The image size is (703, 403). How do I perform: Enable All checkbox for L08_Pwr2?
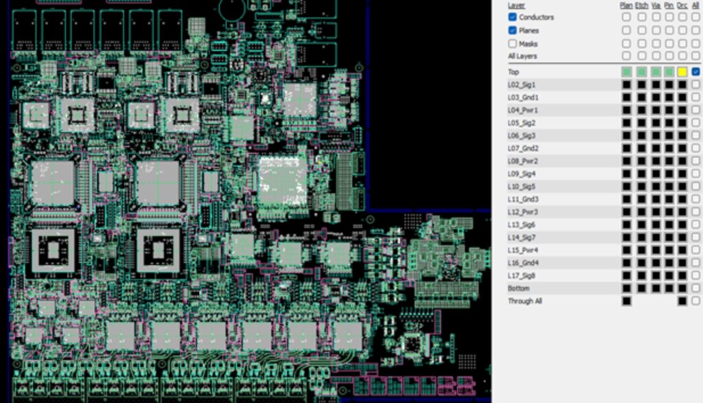click(696, 161)
